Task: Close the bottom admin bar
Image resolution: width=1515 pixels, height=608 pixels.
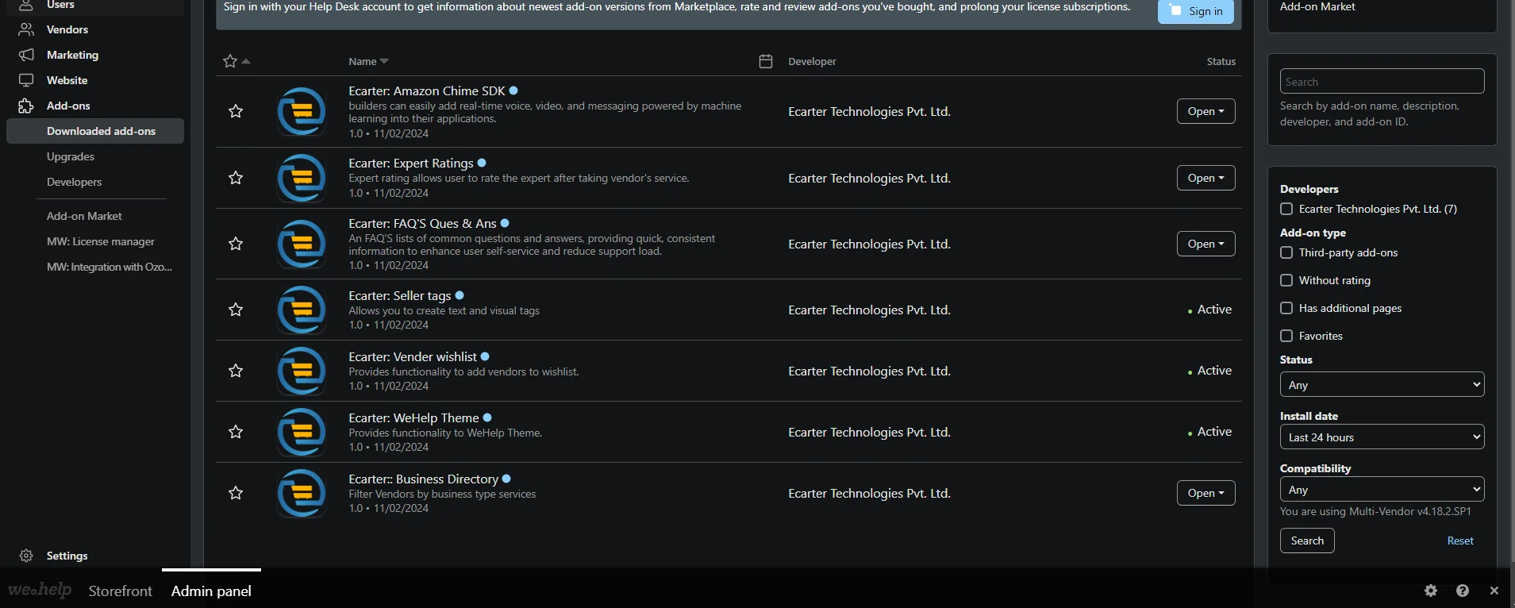Action: click(x=1494, y=591)
